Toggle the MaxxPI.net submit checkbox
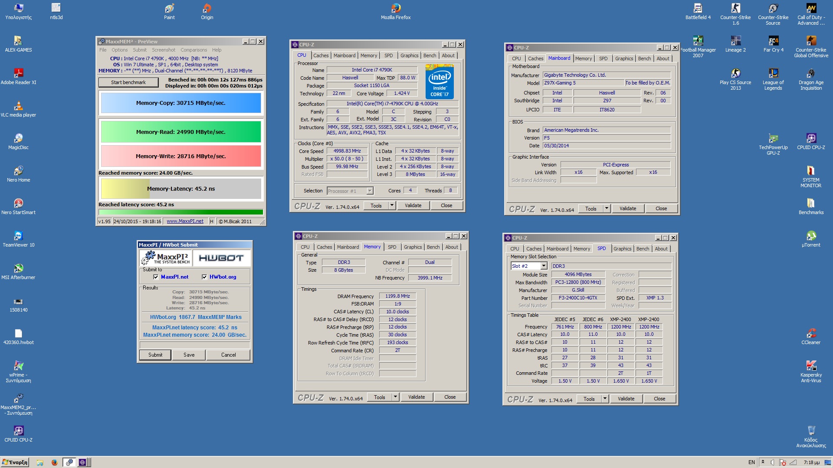The width and height of the screenshot is (833, 468). 156,277
